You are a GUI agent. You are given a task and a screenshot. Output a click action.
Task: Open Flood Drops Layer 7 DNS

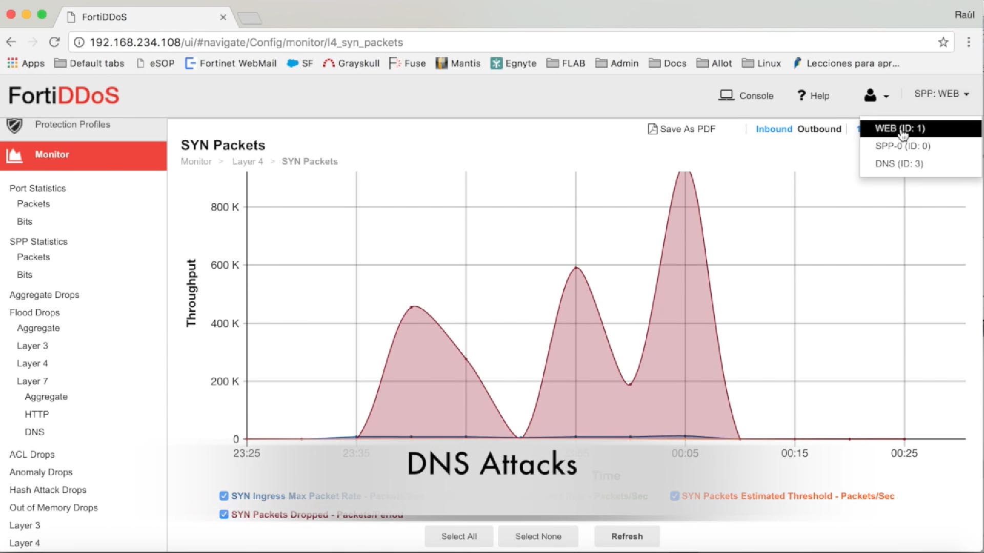click(34, 432)
